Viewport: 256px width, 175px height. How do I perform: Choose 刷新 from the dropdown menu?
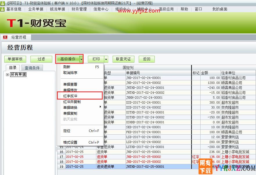click(x=81, y=67)
